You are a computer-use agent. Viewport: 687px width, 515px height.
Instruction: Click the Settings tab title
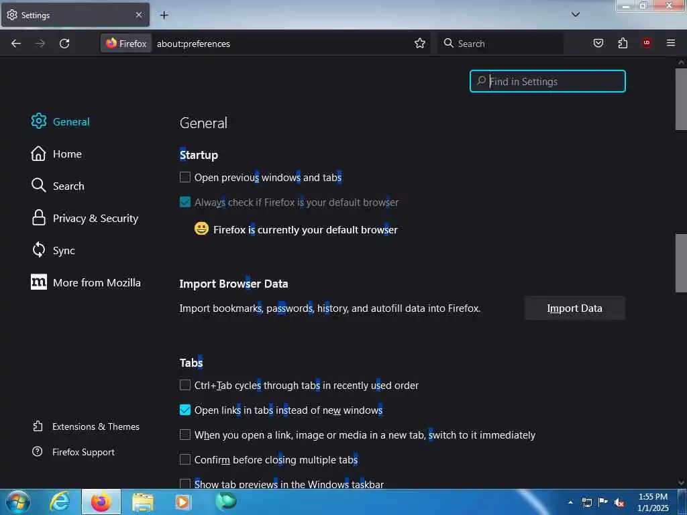coord(36,15)
